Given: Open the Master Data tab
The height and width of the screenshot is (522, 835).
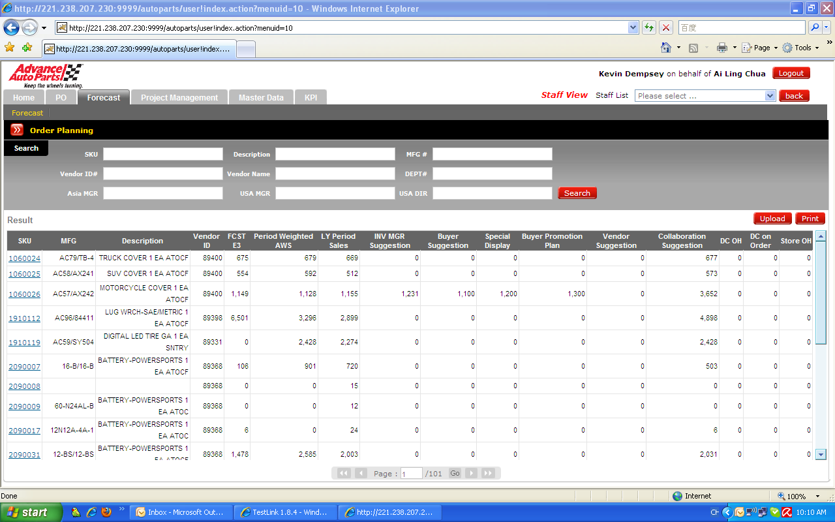Looking at the screenshot, I should pos(261,98).
